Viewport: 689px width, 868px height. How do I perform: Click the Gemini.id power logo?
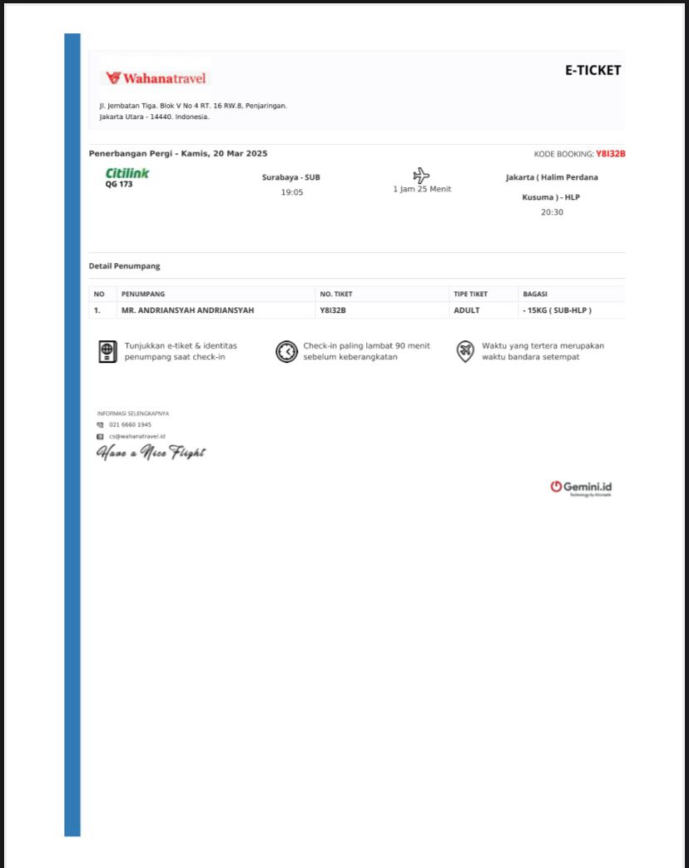[x=556, y=487]
